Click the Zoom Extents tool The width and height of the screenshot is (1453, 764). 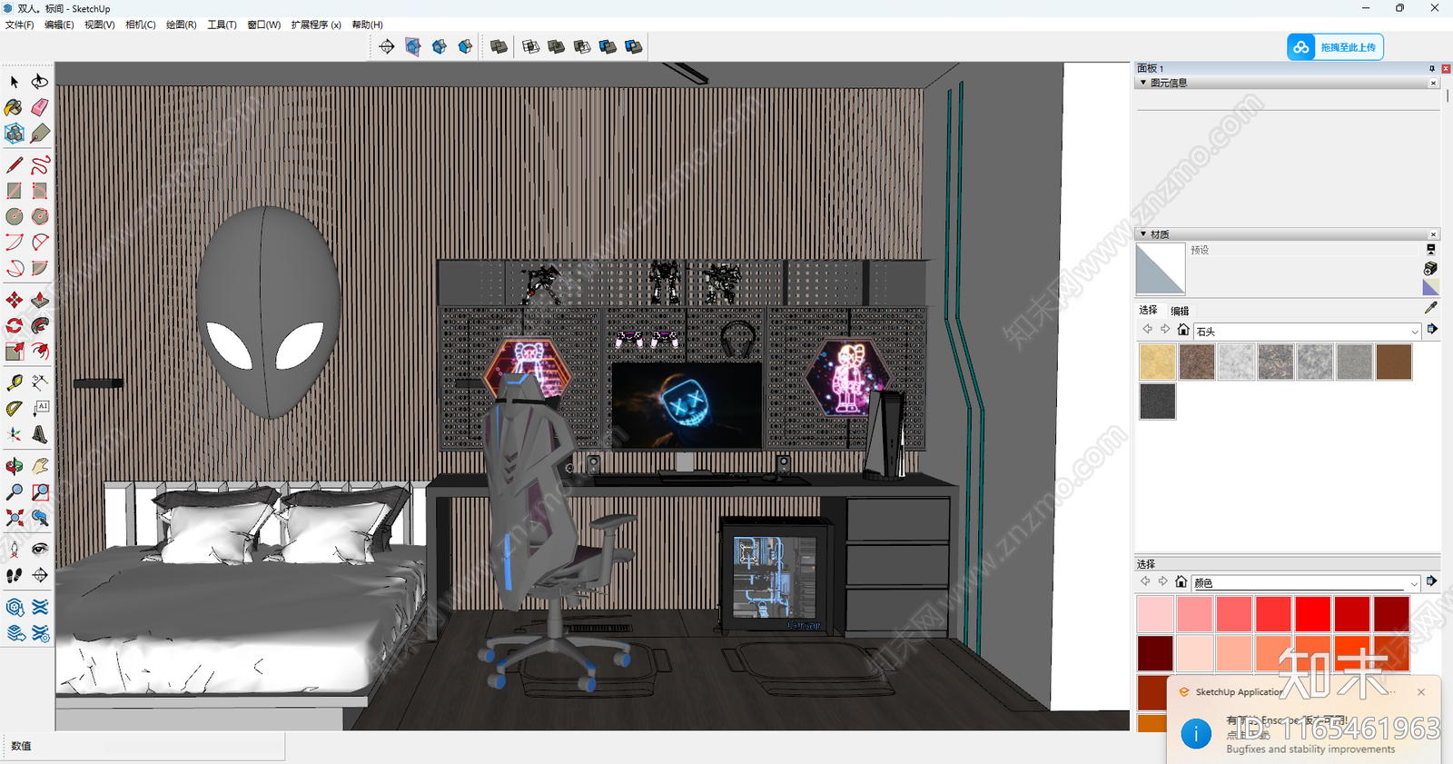point(15,518)
